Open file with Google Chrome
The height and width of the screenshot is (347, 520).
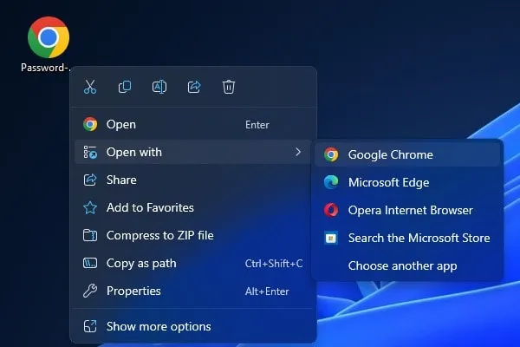click(407, 154)
